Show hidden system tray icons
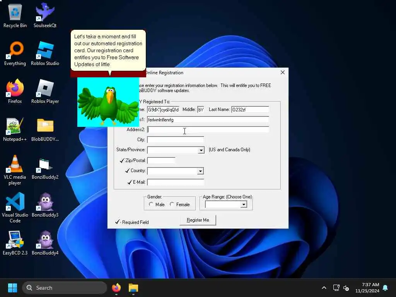The image size is (396, 297). coord(324,288)
